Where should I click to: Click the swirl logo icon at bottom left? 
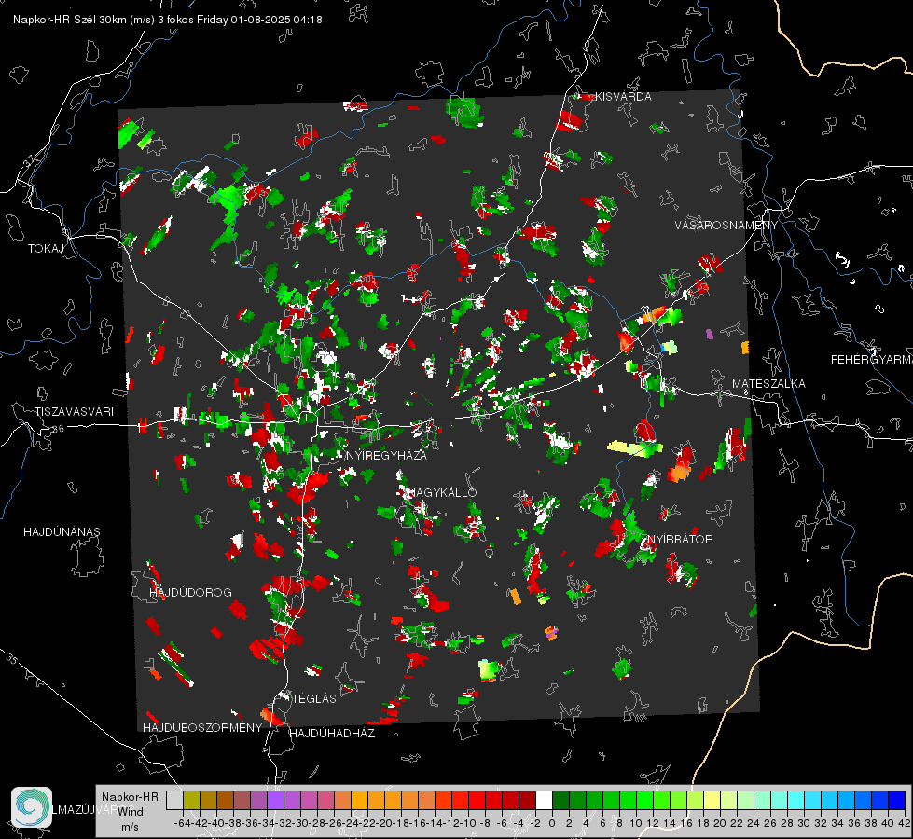(32, 807)
